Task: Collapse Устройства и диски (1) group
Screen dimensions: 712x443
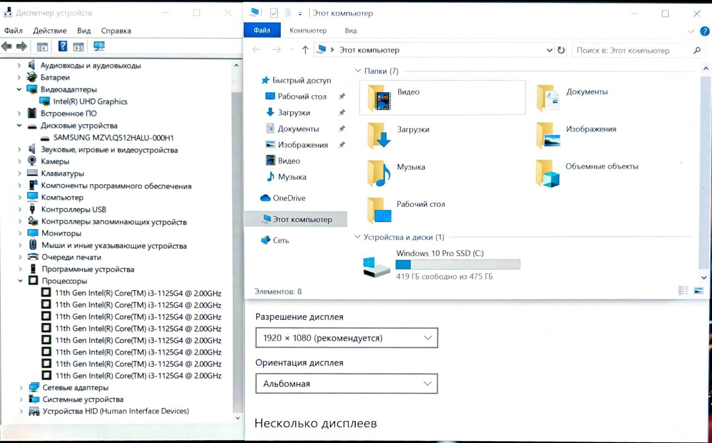Action: pyautogui.click(x=357, y=237)
